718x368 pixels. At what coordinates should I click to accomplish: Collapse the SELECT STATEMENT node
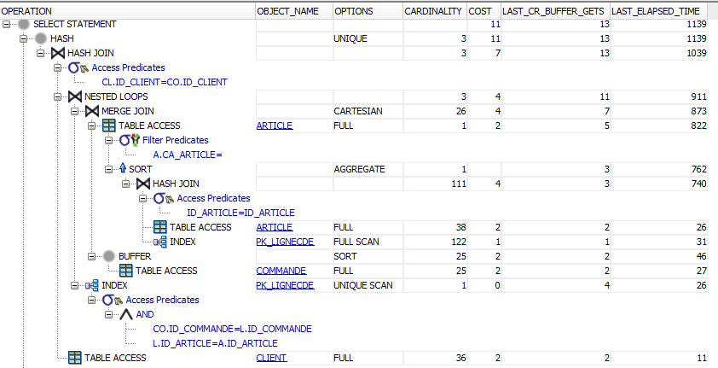pos(6,24)
